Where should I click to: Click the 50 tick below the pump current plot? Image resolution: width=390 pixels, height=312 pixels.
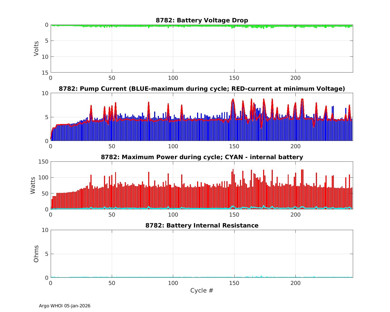pos(112,146)
